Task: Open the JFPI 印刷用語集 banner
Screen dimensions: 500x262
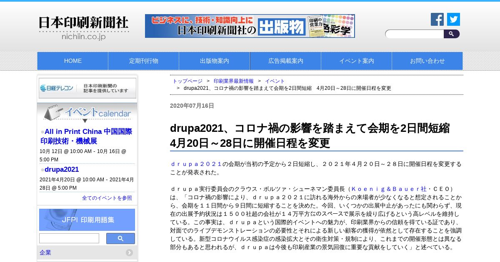Action: (x=87, y=220)
